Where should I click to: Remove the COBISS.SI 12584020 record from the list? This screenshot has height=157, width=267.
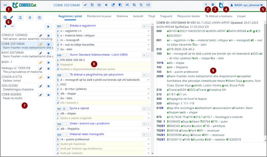(48, 36)
